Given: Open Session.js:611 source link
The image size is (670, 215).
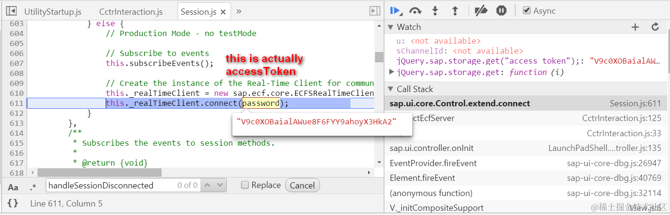Looking at the screenshot, I should pyautogui.click(x=635, y=103).
